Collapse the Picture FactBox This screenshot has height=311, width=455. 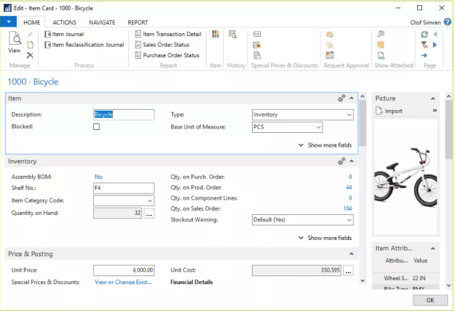pos(433,98)
